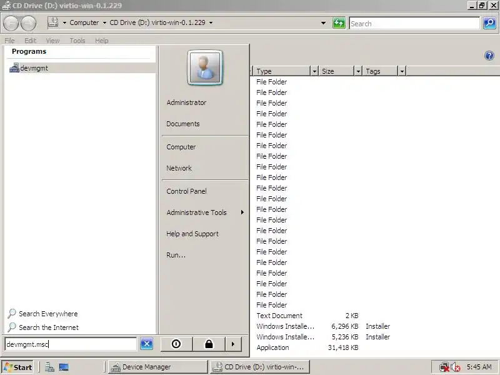Screen dimensions: 500x375
Task: Open the explorer help icon
Action: click(x=489, y=56)
